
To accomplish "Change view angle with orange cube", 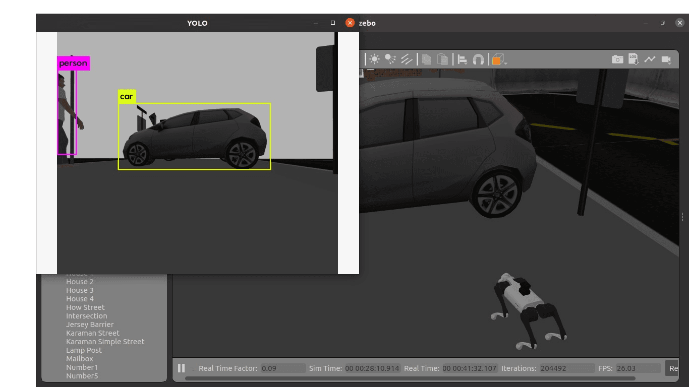I will 498,59.
